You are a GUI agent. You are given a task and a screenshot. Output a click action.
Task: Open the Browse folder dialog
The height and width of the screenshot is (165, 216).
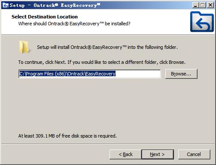click(181, 74)
